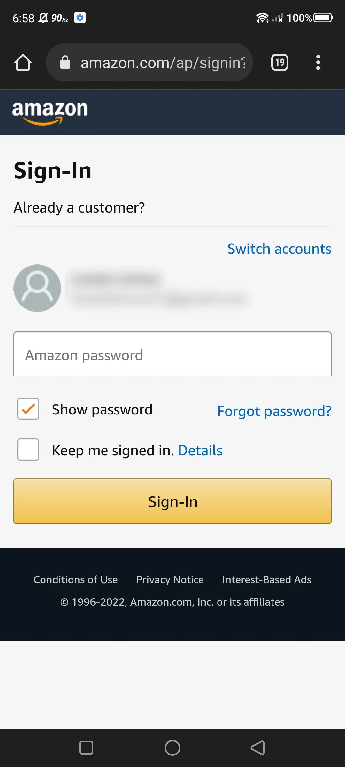This screenshot has height=767, width=345.
Task: Open the Chrome three-dot overflow menu
Action: tap(318, 62)
